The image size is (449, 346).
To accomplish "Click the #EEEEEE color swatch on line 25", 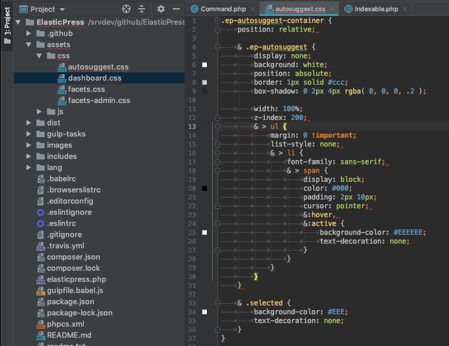I will 205,232.
